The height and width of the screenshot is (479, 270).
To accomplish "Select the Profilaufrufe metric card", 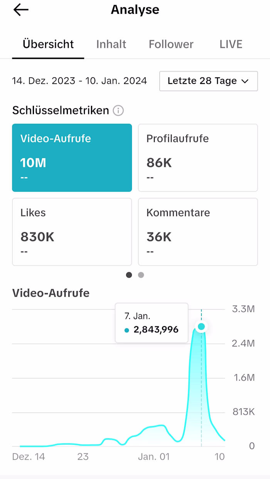I will [x=198, y=157].
